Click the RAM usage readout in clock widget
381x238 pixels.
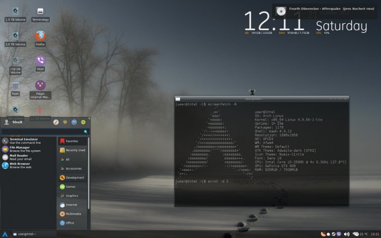(294, 33)
